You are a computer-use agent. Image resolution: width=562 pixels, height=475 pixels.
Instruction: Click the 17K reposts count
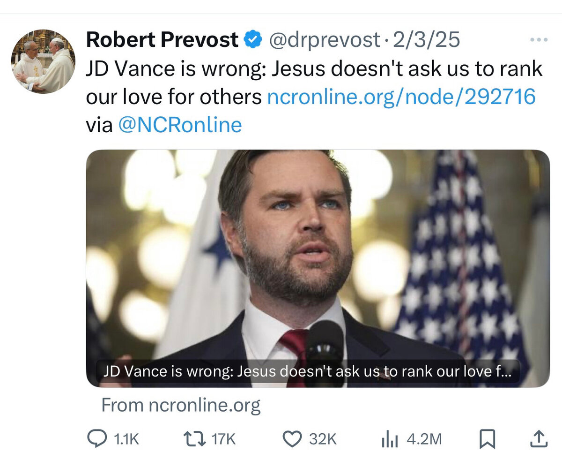tap(223, 439)
